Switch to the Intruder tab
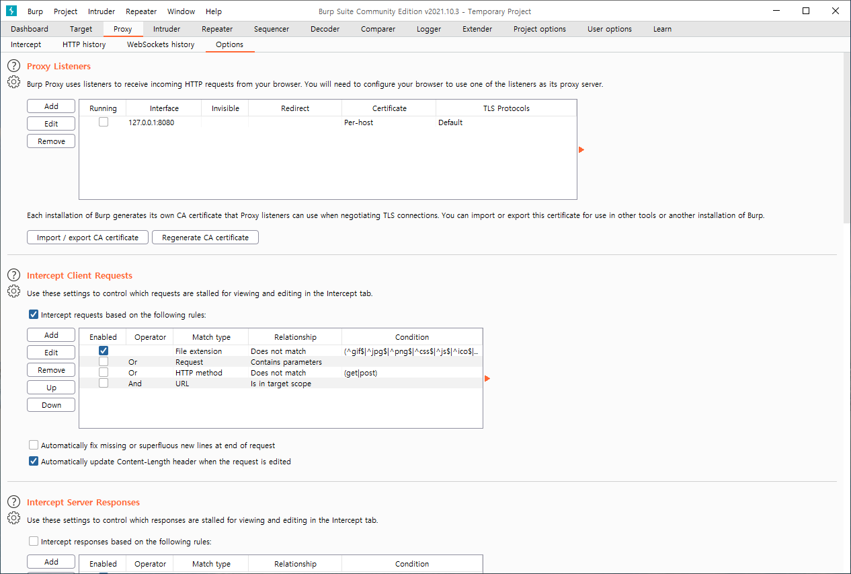 pyautogui.click(x=167, y=29)
